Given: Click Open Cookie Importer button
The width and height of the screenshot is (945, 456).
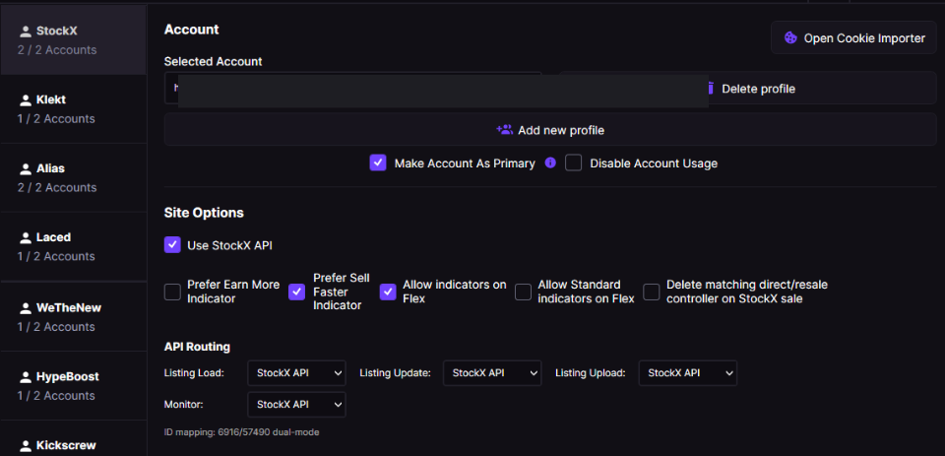Looking at the screenshot, I should 854,38.
